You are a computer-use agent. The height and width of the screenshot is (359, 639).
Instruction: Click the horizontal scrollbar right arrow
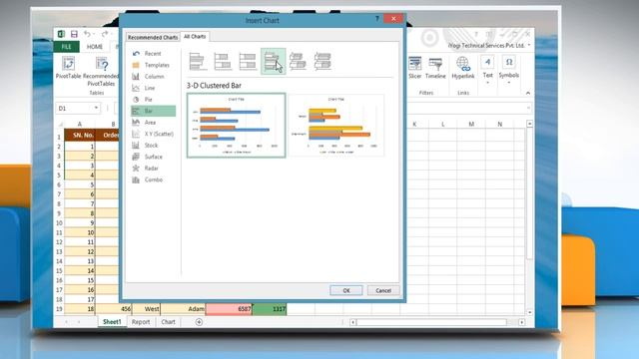(521, 322)
